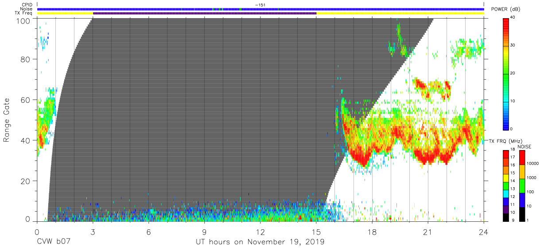Click the -151 CPID value
The width and height of the screenshot is (544, 251).
(x=260, y=5)
